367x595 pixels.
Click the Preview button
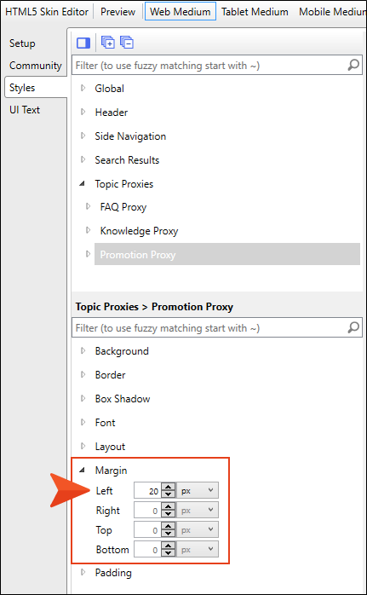(118, 12)
